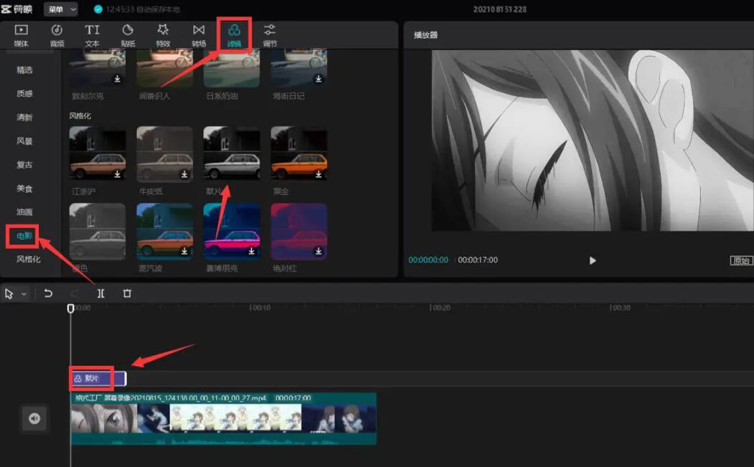754x467 pixels.
Task: Download the 赛博朋克 filter
Action: point(252,250)
